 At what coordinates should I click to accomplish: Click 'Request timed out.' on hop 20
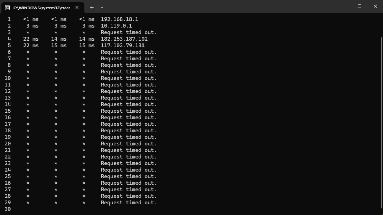[x=129, y=144]
